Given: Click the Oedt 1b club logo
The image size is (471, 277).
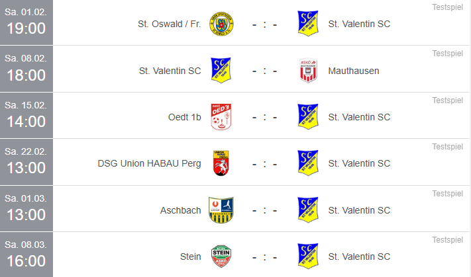Looking at the screenshot, I should coord(221,117).
